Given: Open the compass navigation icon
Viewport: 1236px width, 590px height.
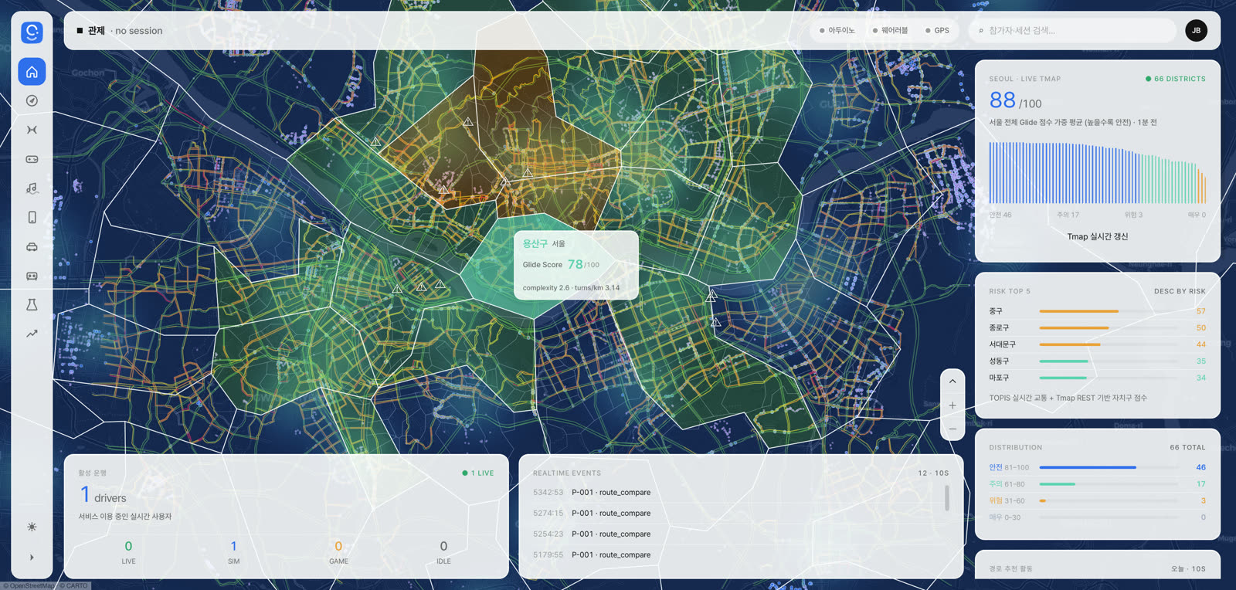Looking at the screenshot, I should point(32,100).
